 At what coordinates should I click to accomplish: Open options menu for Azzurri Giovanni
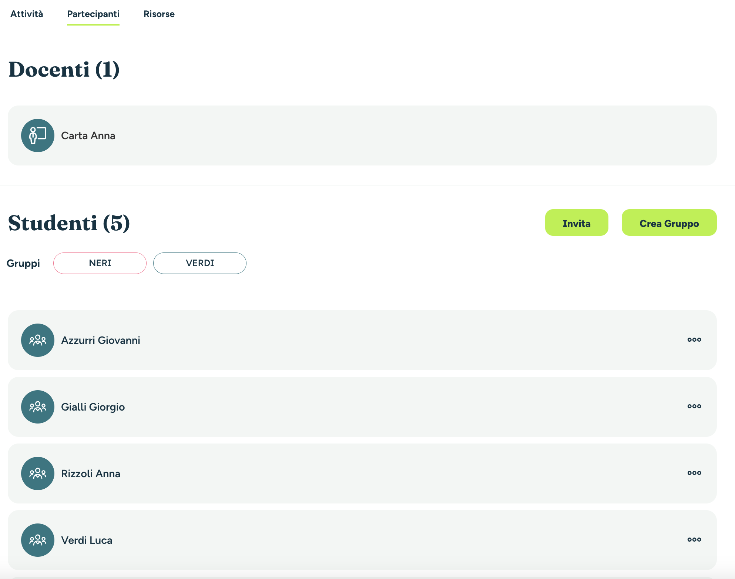pyautogui.click(x=694, y=339)
